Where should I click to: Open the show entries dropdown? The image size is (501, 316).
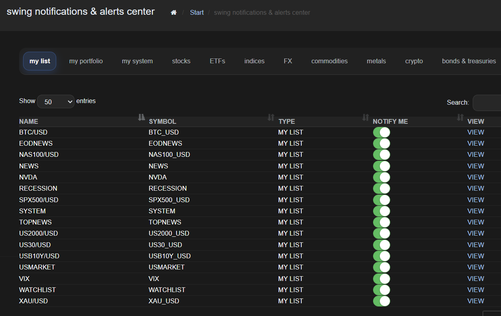point(56,102)
